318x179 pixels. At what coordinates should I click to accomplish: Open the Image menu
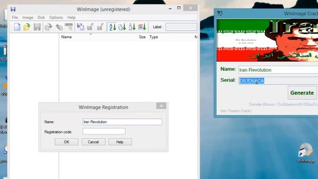28,17
